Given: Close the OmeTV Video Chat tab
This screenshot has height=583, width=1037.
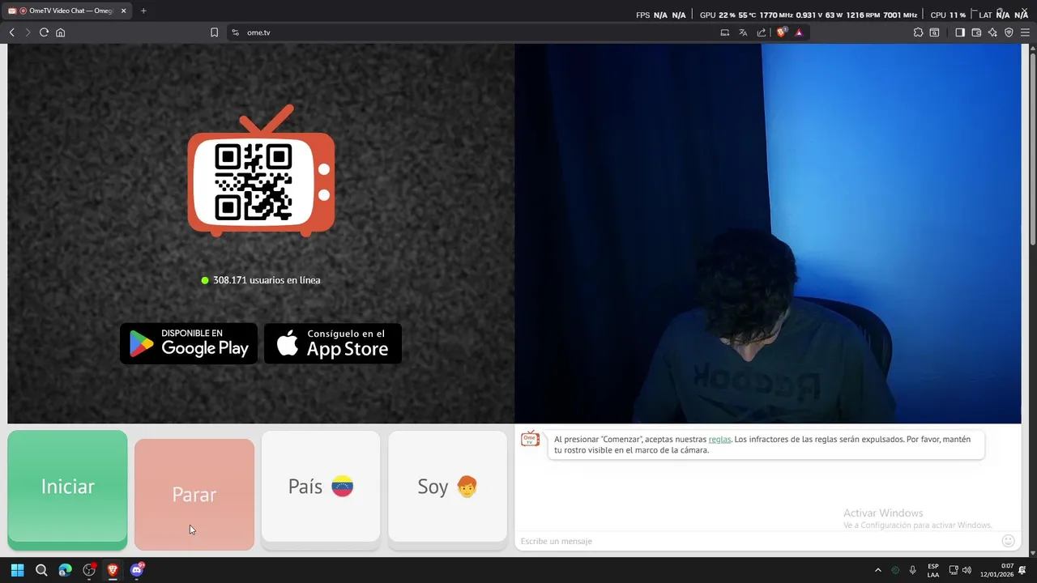Looking at the screenshot, I should (123, 11).
